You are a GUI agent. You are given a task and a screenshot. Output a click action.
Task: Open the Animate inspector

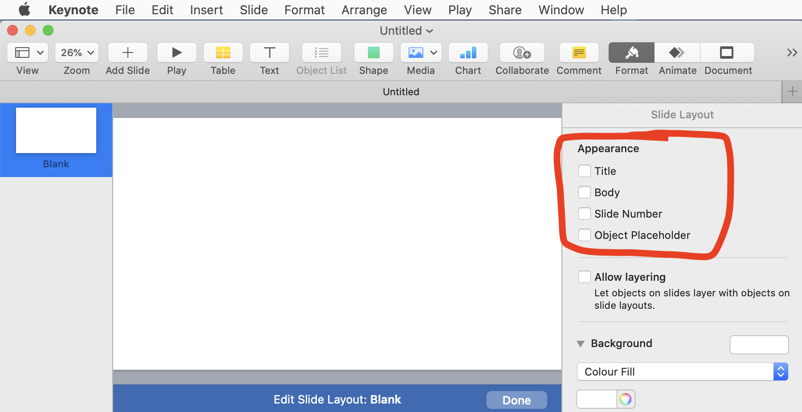pyautogui.click(x=678, y=53)
